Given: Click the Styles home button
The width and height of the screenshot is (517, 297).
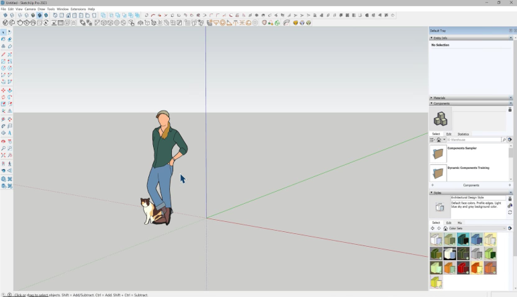Looking at the screenshot, I should pos(445,228).
